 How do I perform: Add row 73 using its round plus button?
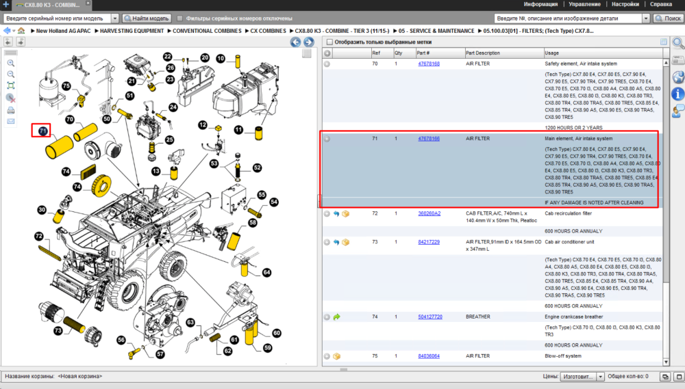click(x=327, y=242)
